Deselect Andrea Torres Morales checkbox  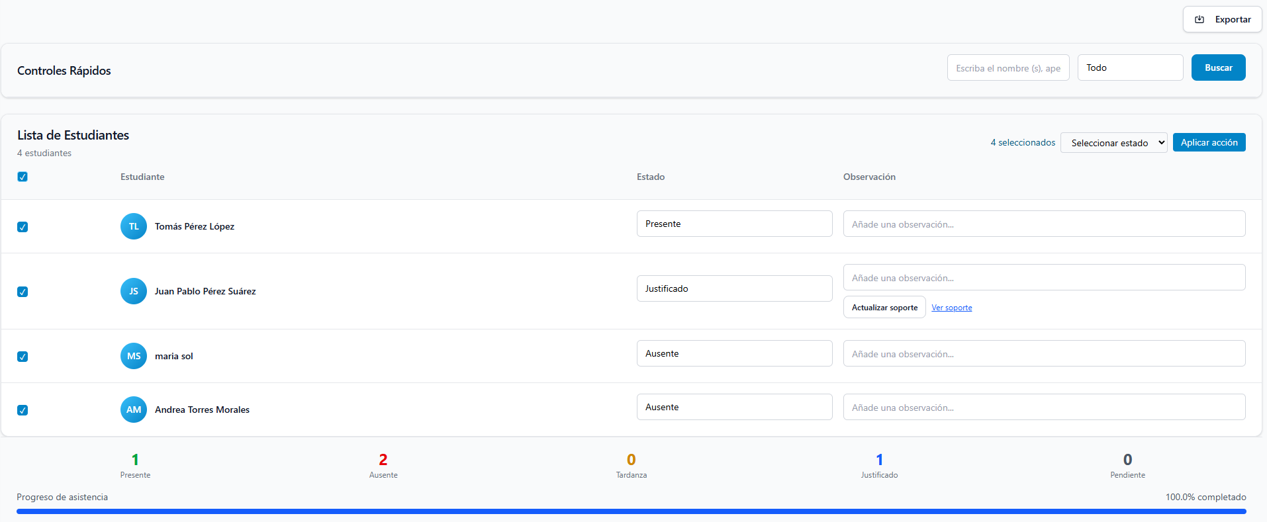click(23, 410)
